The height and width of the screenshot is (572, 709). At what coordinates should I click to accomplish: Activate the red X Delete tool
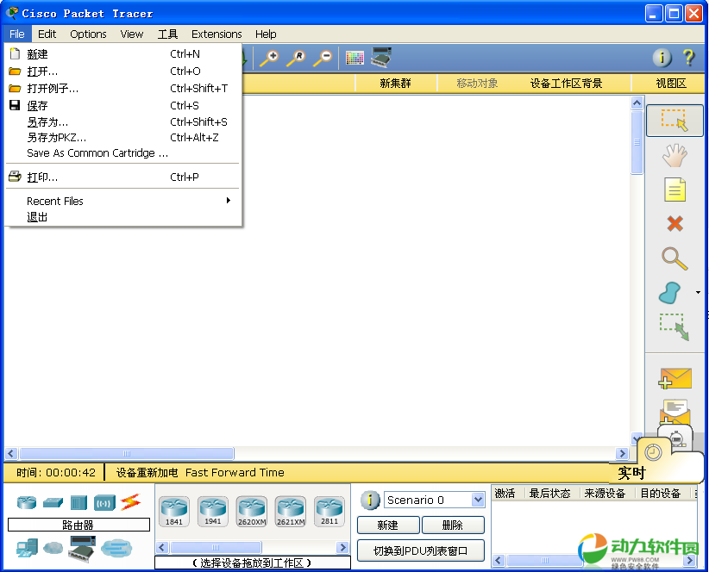(674, 224)
